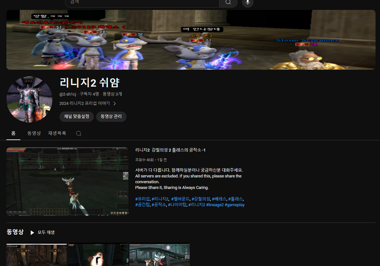Click the #헬바운드 hashtag
The width and height of the screenshot is (380, 266).
(x=180, y=199)
